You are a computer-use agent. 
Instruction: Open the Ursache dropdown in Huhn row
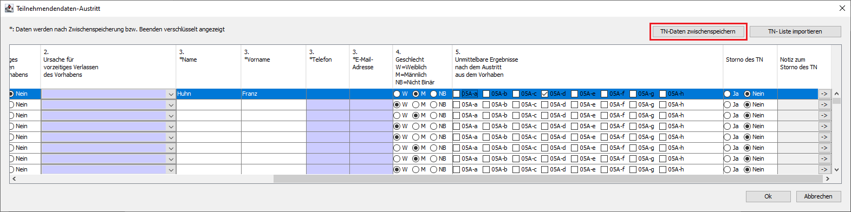pos(171,94)
